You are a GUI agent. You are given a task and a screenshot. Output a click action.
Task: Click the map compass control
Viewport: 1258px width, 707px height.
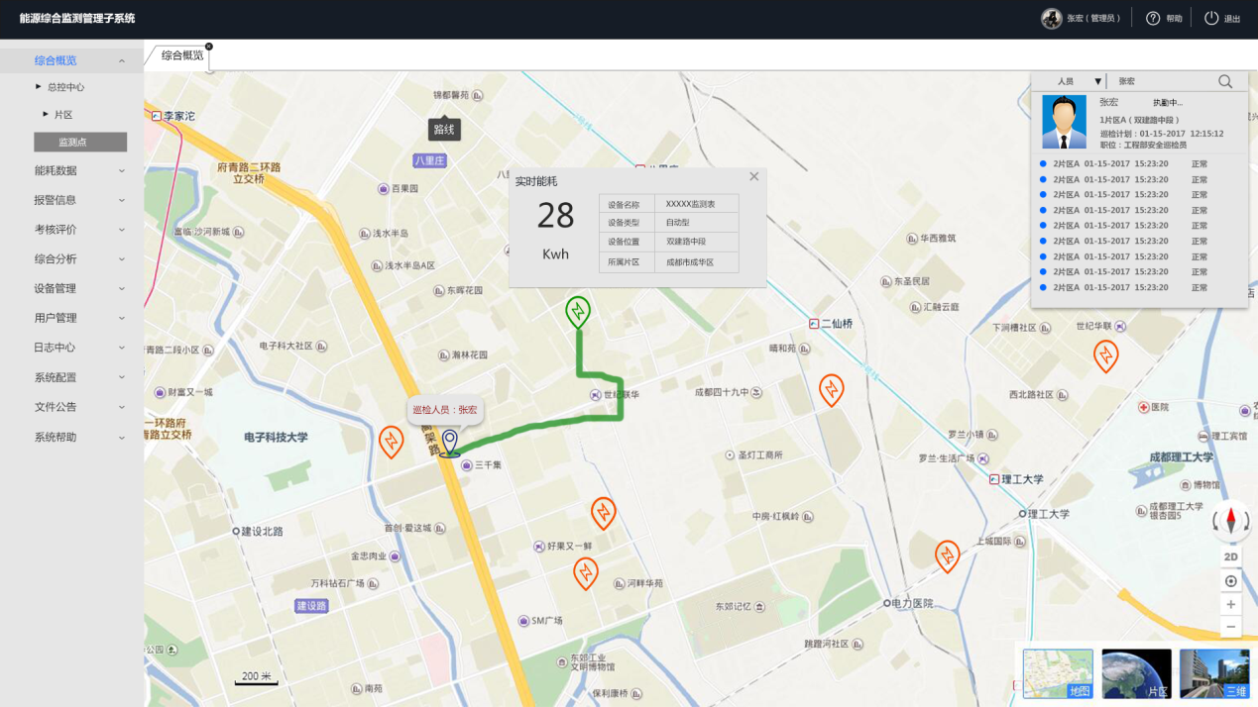(1231, 520)
